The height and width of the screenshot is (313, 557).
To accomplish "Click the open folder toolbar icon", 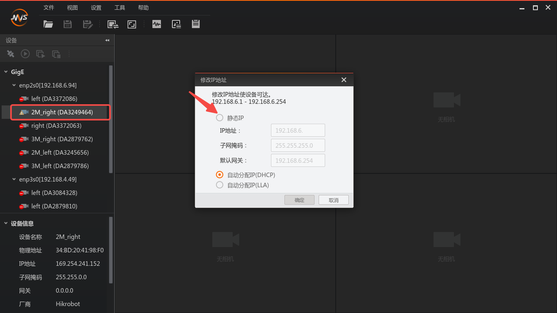I will click(48, 24).
